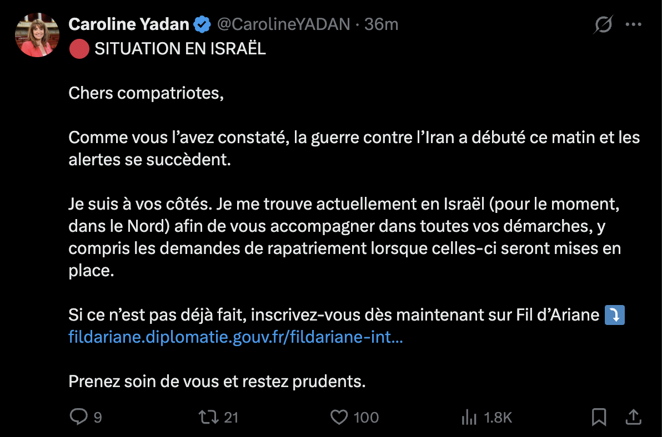
Task: Click the display name Caroline Yadan
Action: coord(129,24)
